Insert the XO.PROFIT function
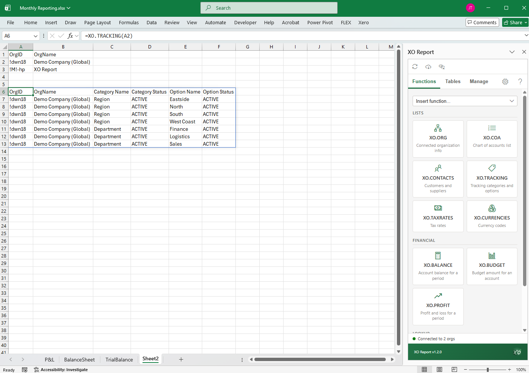Viewport: 529px width, 373px height. [438, 306]
